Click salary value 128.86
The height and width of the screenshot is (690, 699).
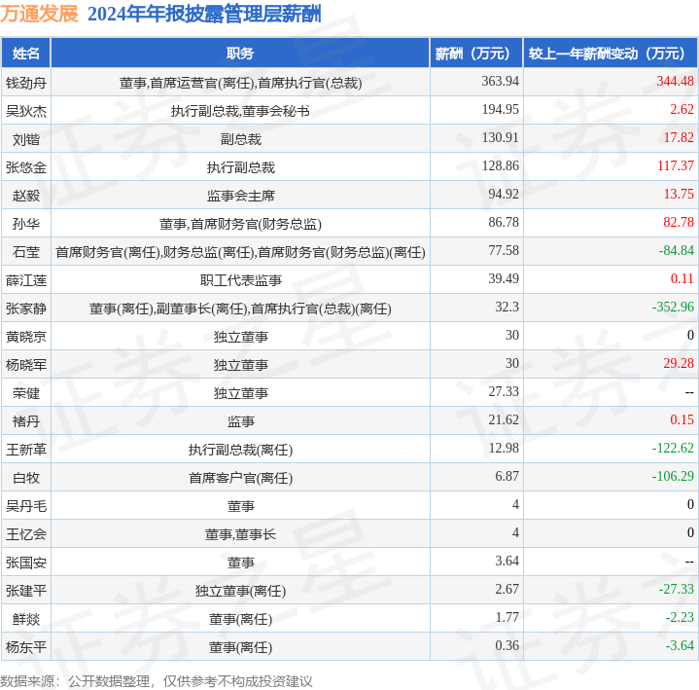500,166
